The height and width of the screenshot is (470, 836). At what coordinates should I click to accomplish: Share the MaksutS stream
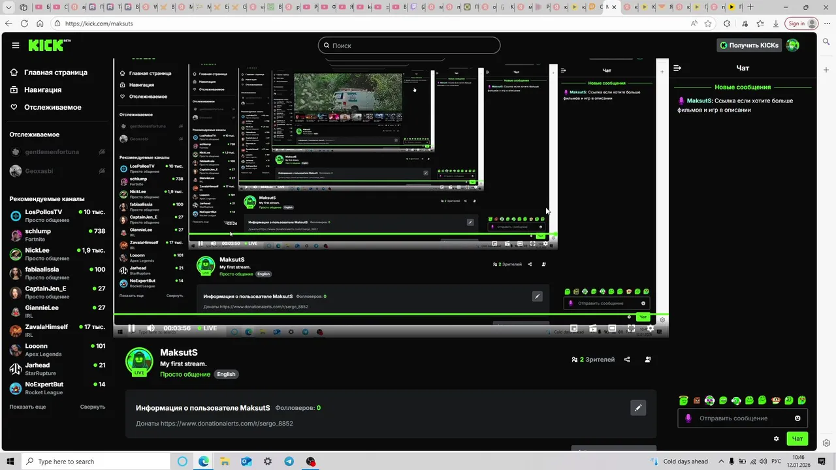point(627,359)
